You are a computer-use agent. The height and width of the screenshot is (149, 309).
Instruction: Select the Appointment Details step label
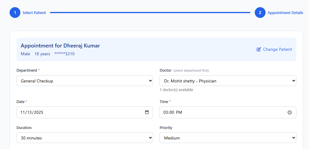[x=285, y=13]
